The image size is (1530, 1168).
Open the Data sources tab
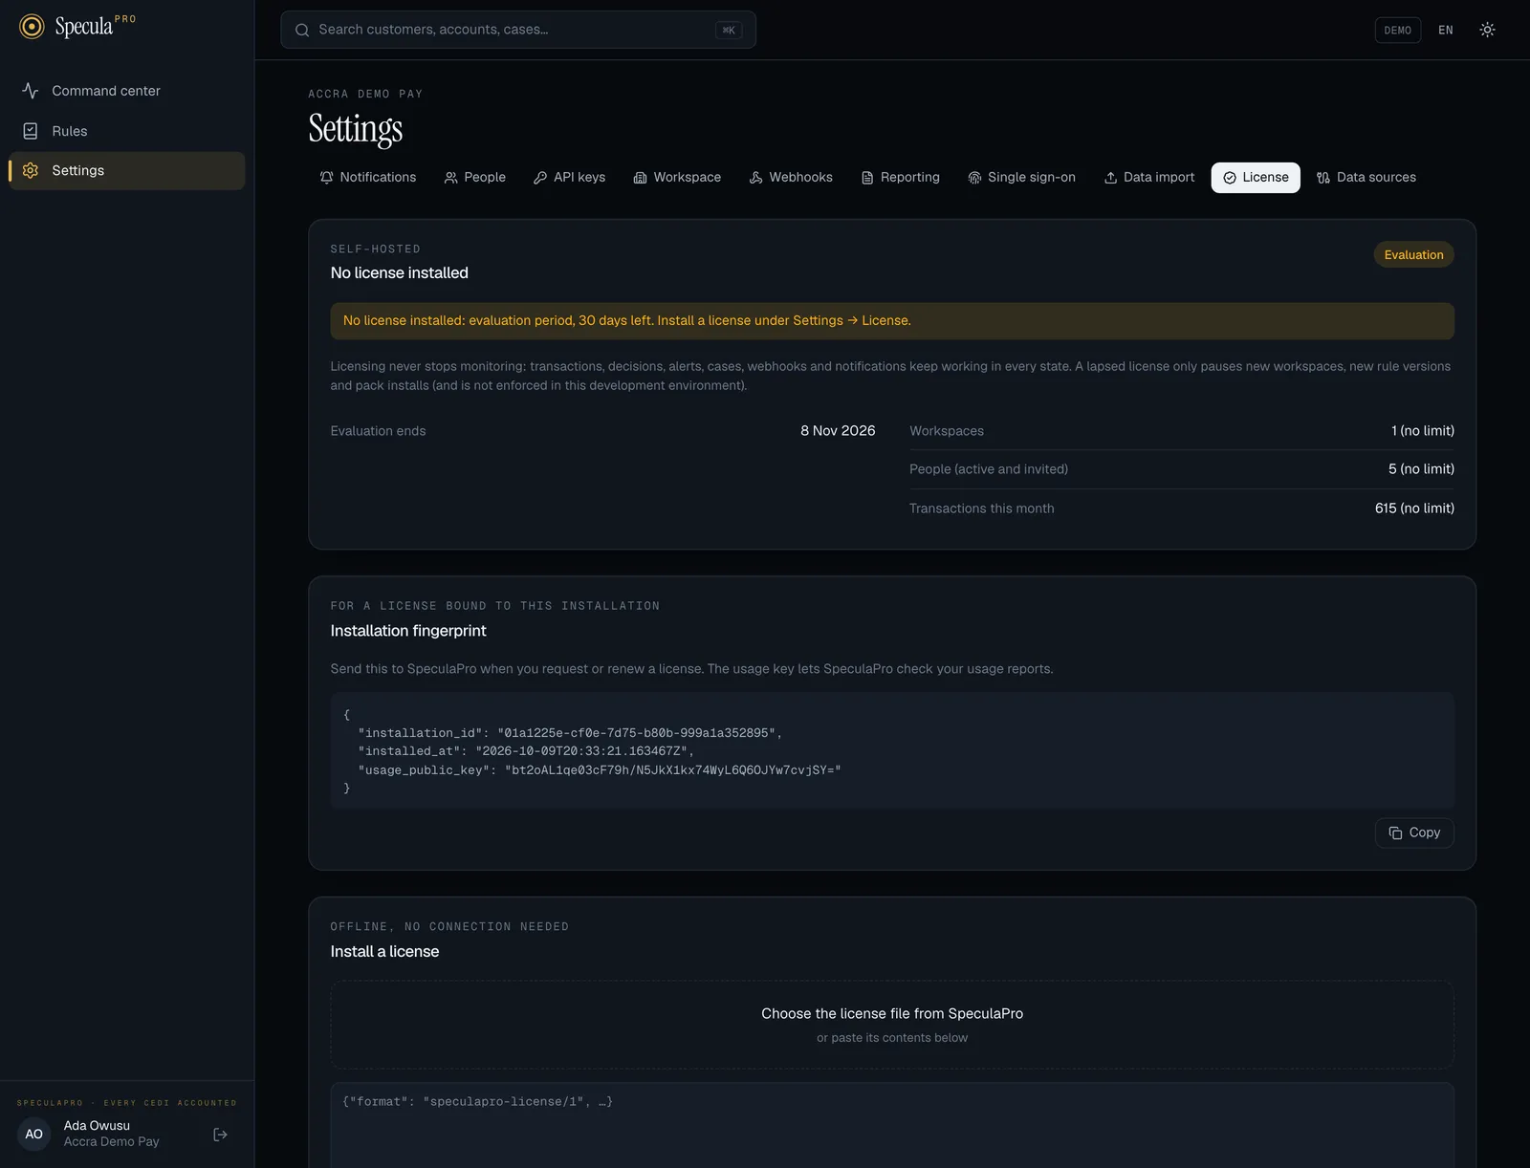(1366, 178)
